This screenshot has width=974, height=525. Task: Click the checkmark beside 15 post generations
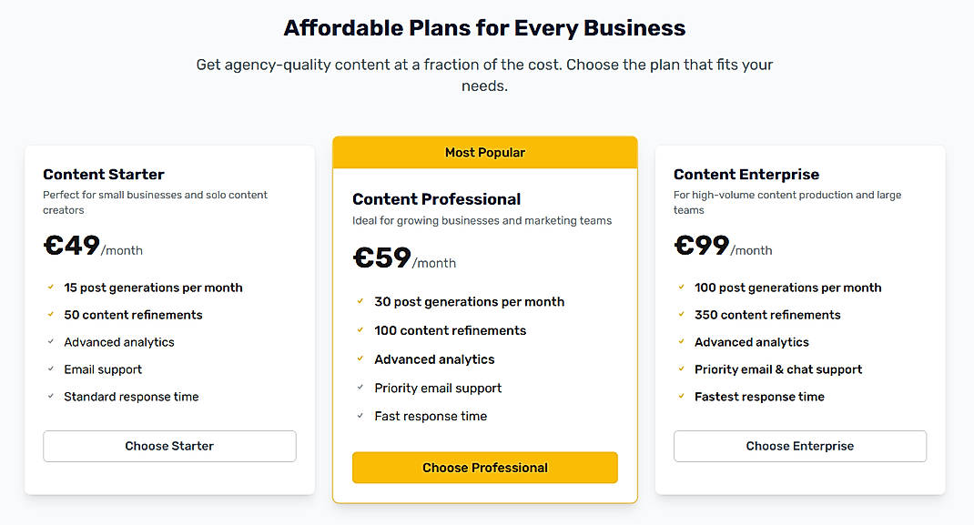(50, 288)
